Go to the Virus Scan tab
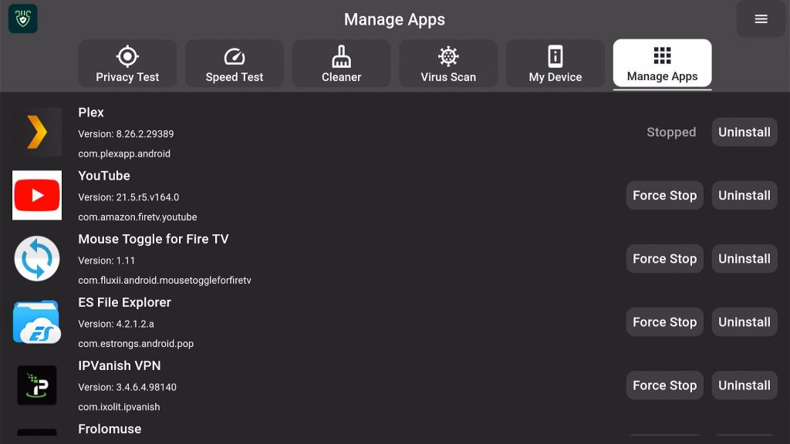Image resolution: width=790 pixels, height=444 pixels. [448, 63]
